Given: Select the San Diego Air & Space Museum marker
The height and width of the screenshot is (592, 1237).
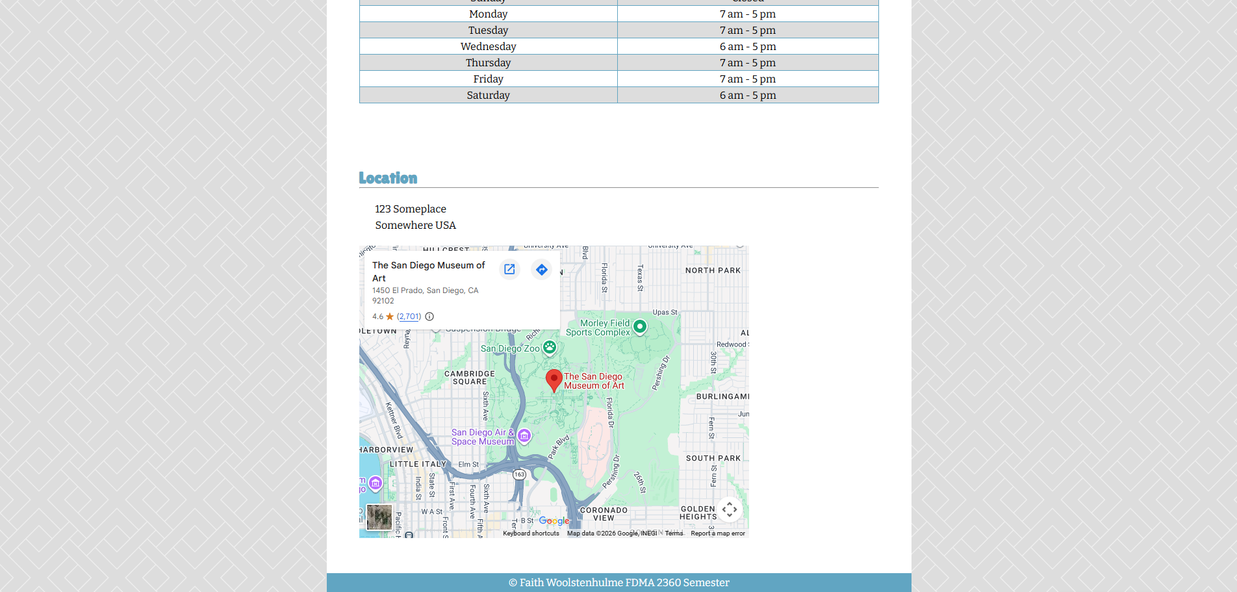Looking at the screenshot, I should click(x=524, y=436).
